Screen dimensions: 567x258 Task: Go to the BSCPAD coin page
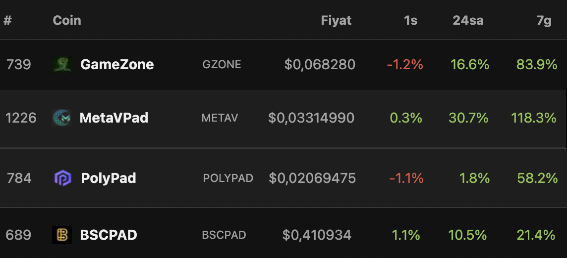[x=109, y=235]
